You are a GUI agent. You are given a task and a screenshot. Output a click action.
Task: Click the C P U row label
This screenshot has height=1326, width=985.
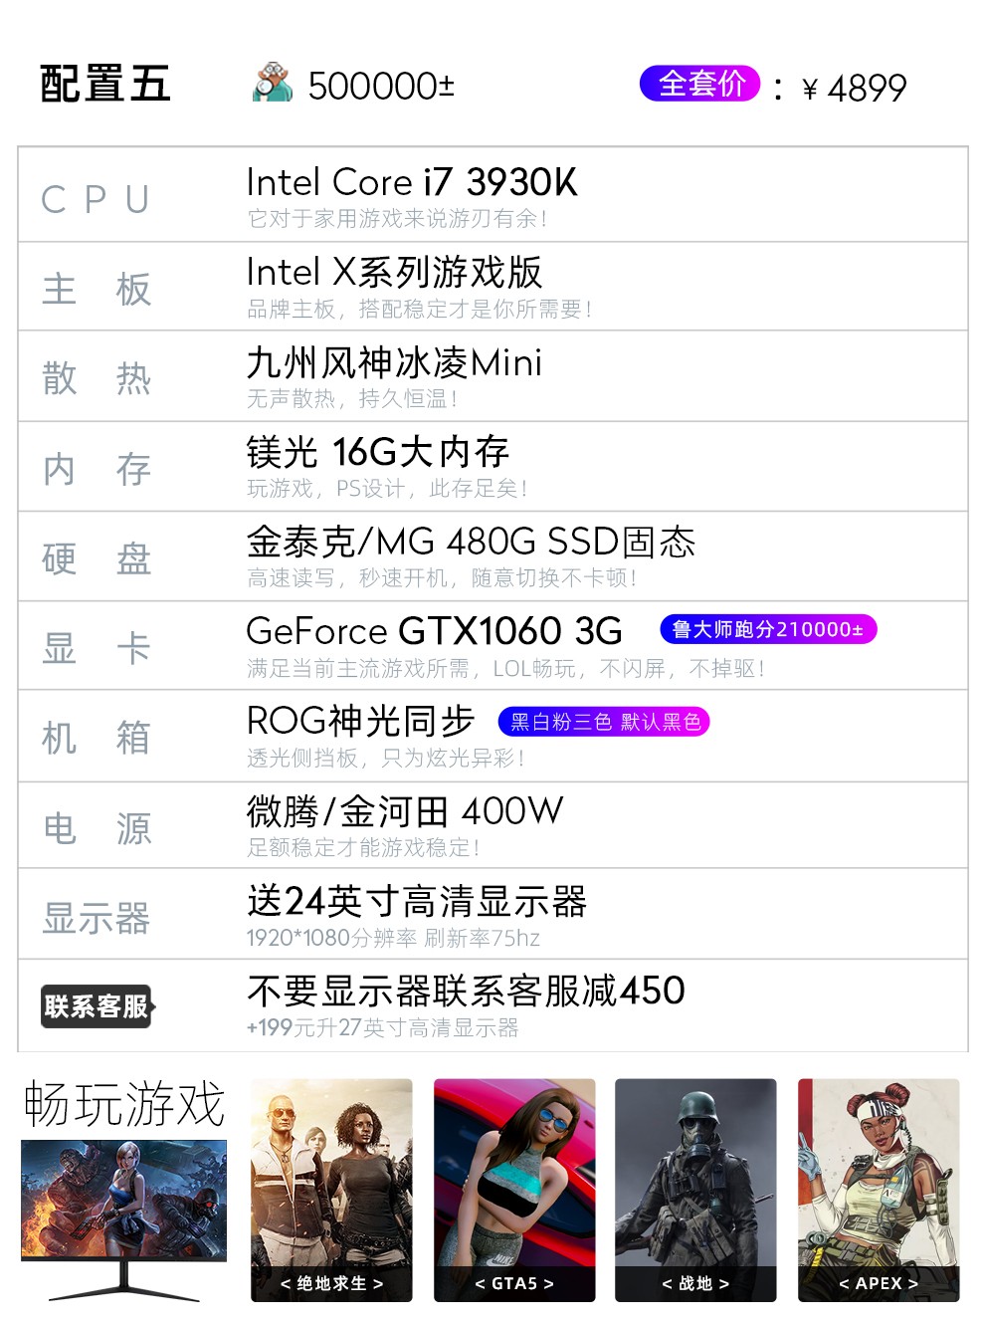(96, 200)
